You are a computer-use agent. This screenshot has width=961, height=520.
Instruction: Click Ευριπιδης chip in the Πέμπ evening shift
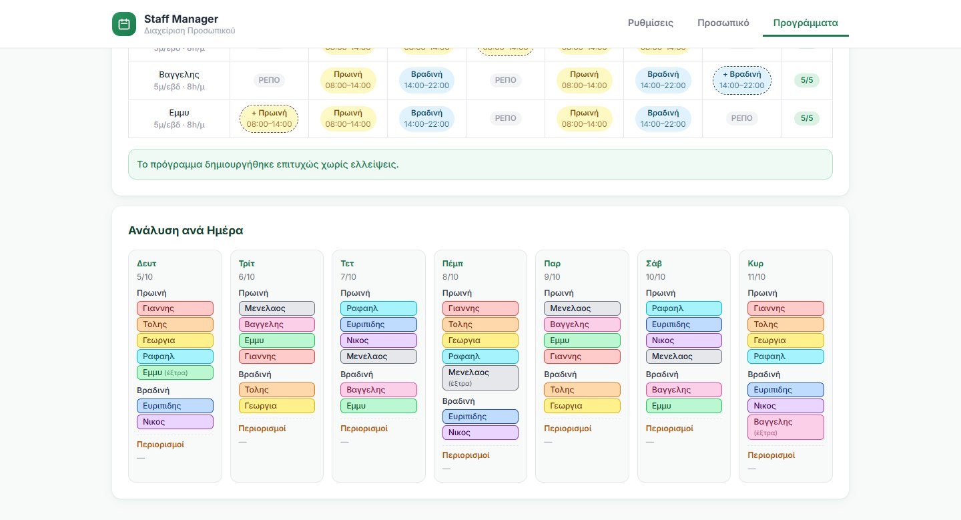click(480, 417)
